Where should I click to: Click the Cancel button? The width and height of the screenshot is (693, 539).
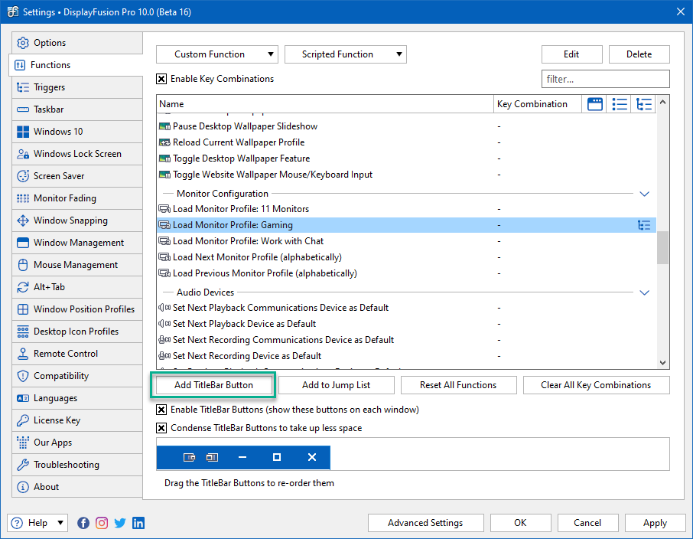[587, 523]
